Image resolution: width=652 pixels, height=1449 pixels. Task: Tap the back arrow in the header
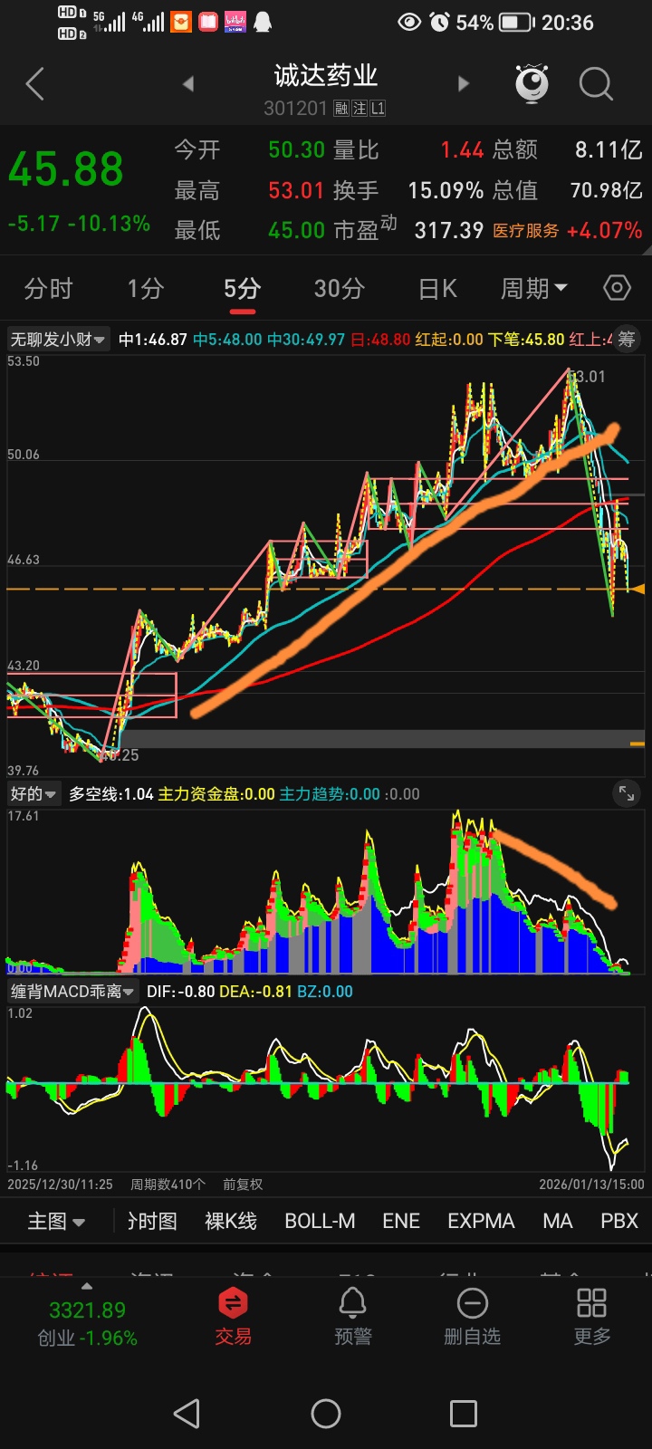click(x=34, y=84)
